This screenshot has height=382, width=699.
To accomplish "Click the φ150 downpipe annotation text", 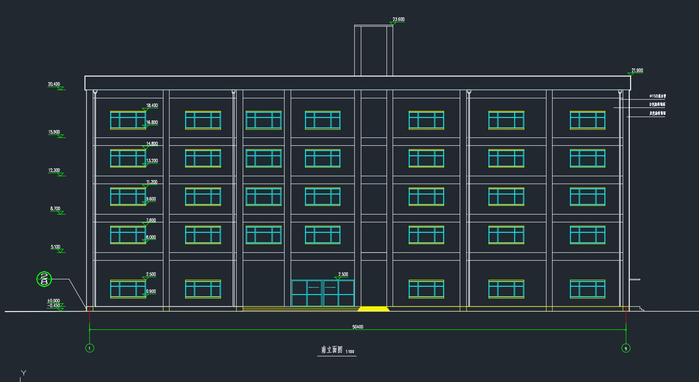I will coord(657,96).
